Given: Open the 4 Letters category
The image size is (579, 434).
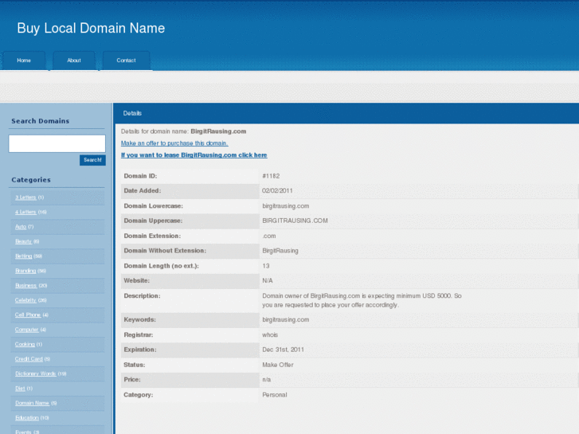Looking at the screenshot, I should pyautogui.click(x=25, y=212).
